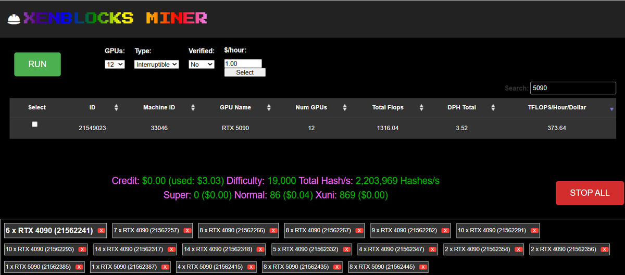This screenshot has height=275, width=625.
Task: Click into the Search box containing 5090
Action: [x=573, y=88]
